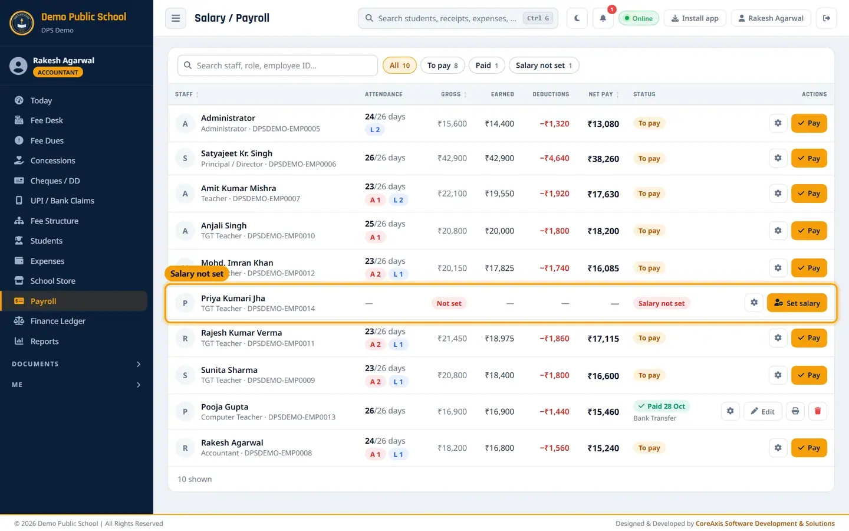Open Rakesh Agarwal user menu in header
This screenshot has width=849, height=531.
[771, 18]
